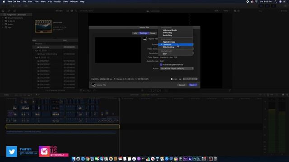Screen dimensions: 289x162
Task: Switch to the Info tab
Action: (x=135, y=33)
